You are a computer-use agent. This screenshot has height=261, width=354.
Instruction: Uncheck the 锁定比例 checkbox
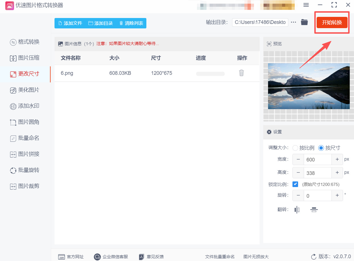295,184
